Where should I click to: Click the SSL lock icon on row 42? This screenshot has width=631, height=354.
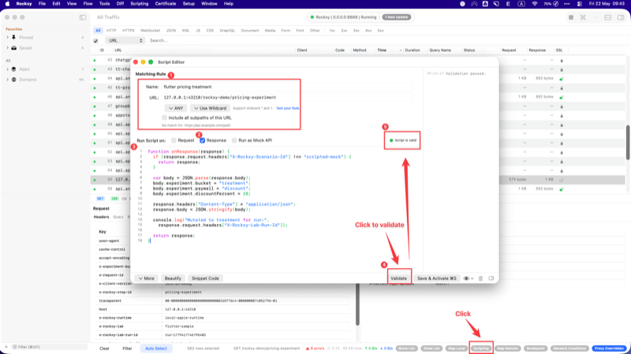click(x=562, y=61)
